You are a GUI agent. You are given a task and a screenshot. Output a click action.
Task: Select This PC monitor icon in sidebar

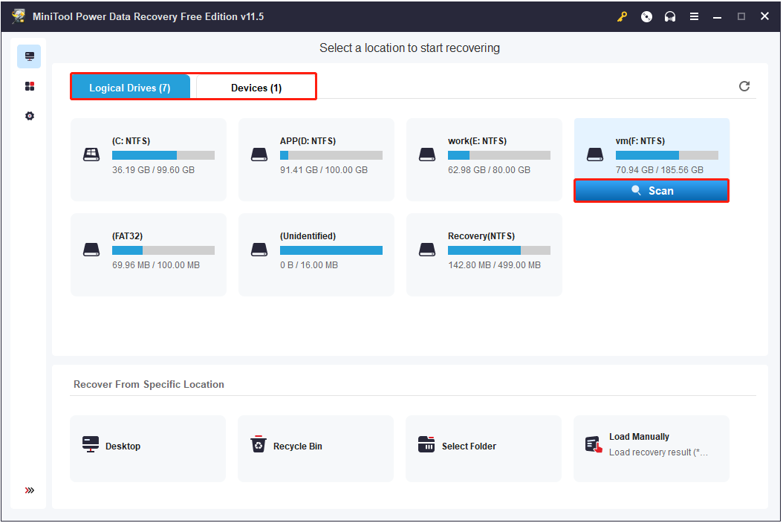[30, 56]
